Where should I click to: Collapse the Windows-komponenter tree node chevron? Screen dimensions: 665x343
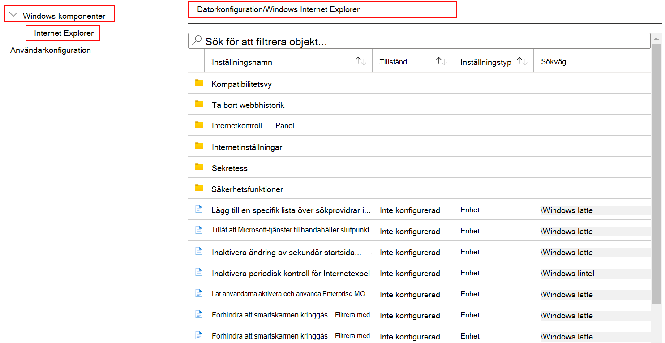13,15
